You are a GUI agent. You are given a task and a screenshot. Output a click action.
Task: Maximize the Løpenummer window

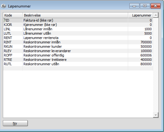point(145,6)
